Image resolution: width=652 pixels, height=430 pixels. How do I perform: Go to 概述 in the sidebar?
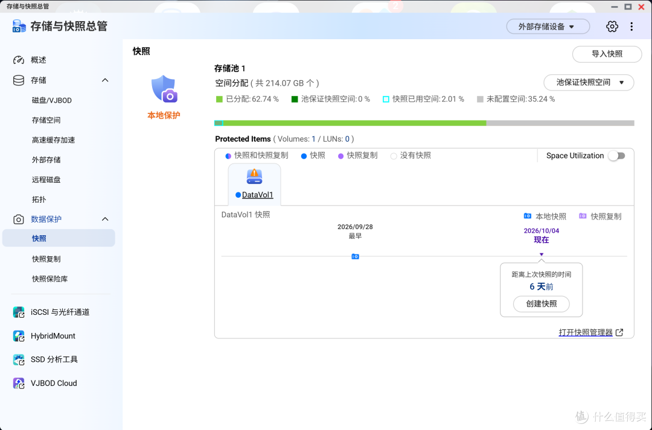(38, 60)
